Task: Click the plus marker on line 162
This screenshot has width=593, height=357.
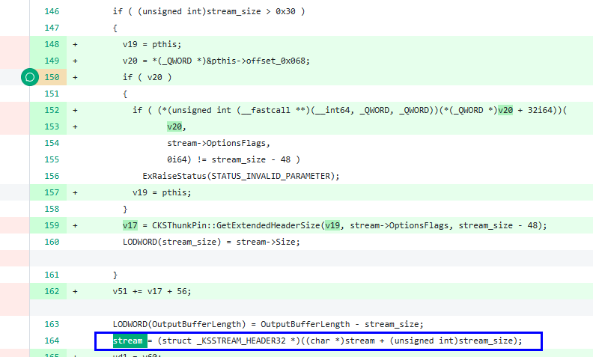Action: pyautogui.click(x=75, y=291)
